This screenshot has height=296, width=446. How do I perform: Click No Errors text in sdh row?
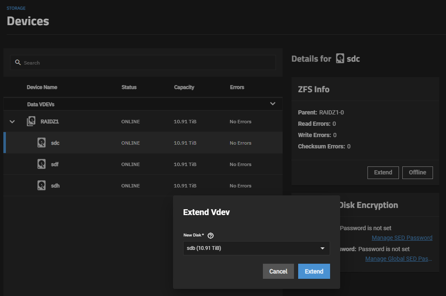pyautogui.click(x=240, y=186)
